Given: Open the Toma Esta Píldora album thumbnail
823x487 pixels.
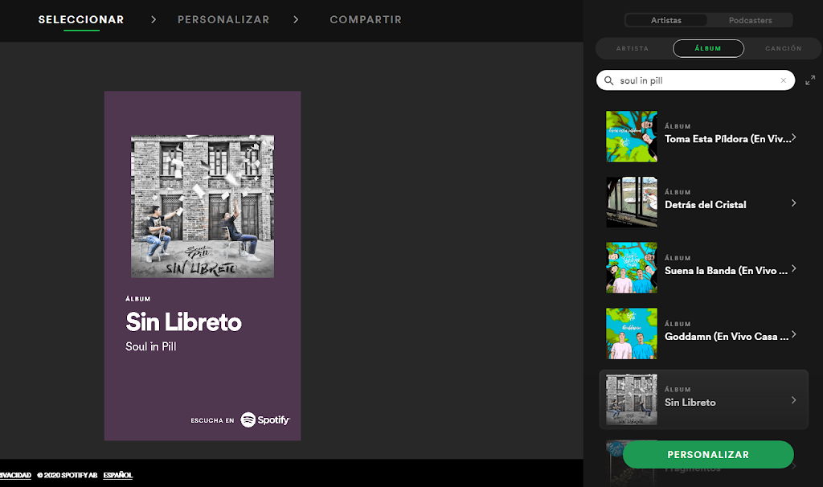Looking at the screenshot, I should (632, 137).
